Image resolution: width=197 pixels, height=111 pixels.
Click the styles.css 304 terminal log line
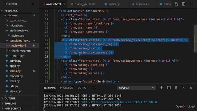pyautogui.click(x=100, y=102)
